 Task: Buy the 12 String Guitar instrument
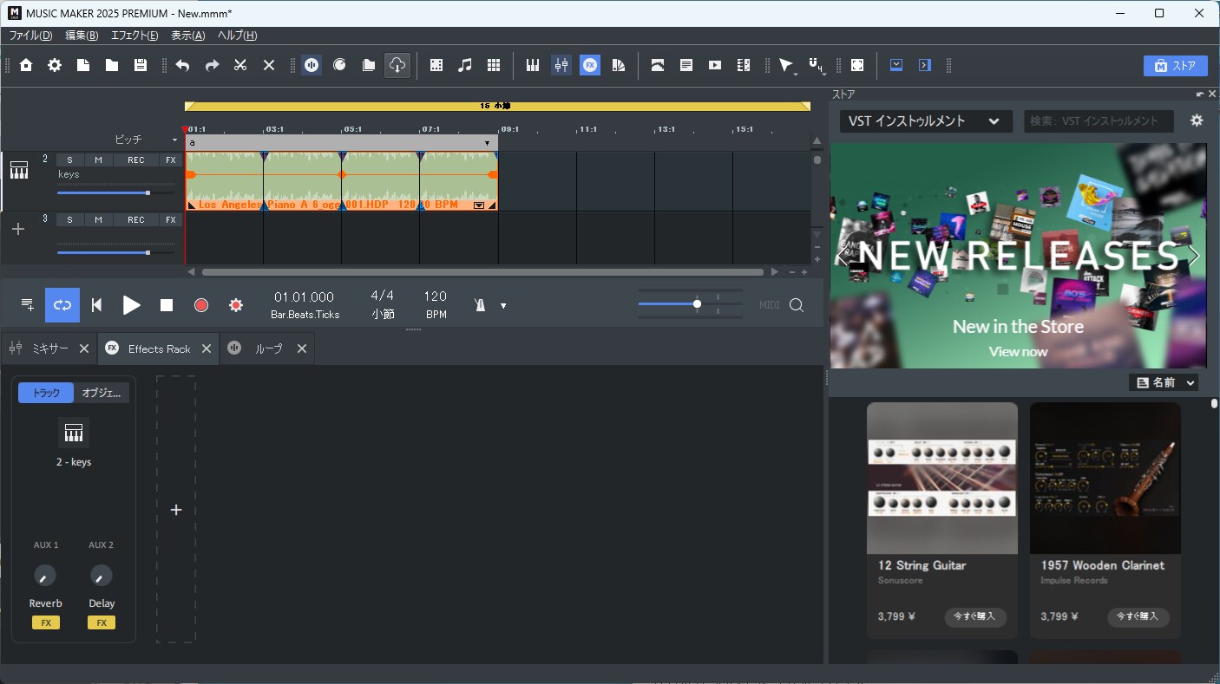(975, 616)
